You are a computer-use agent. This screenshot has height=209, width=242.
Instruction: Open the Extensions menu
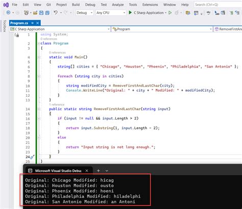[x=150, y=5]
